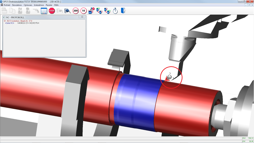The width and height of the screenshot is (254, 143).
Task: Click the greyed windows cascade icon
Action: (4, 11)
